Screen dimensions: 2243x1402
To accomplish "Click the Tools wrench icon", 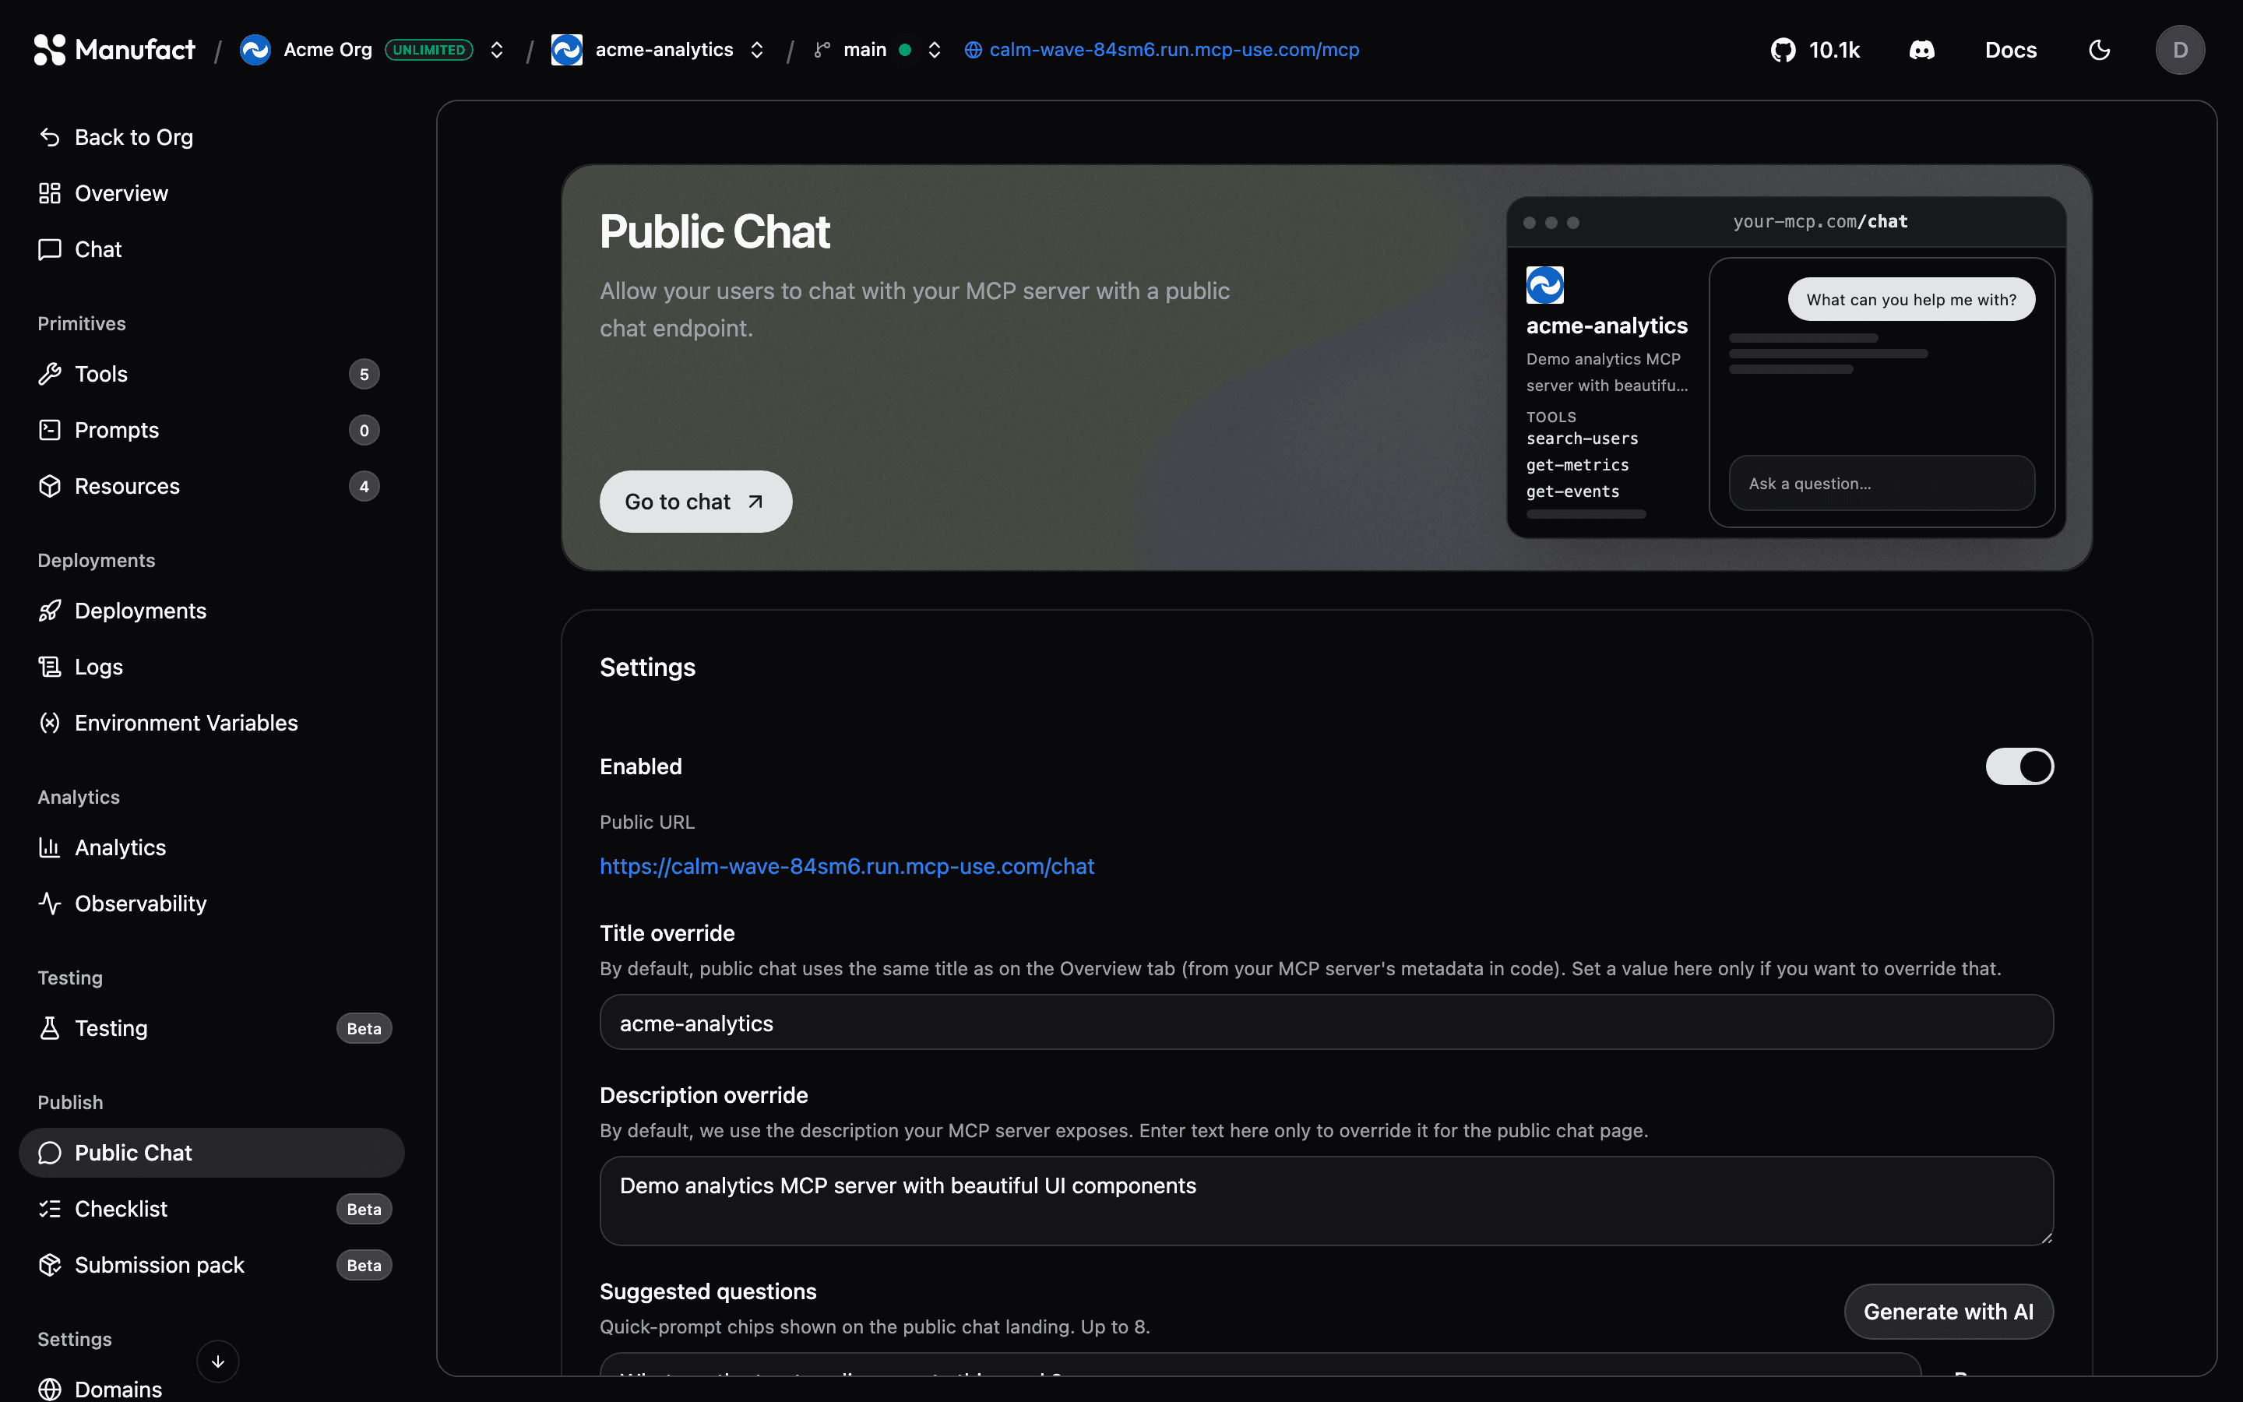I will point(50,374).
